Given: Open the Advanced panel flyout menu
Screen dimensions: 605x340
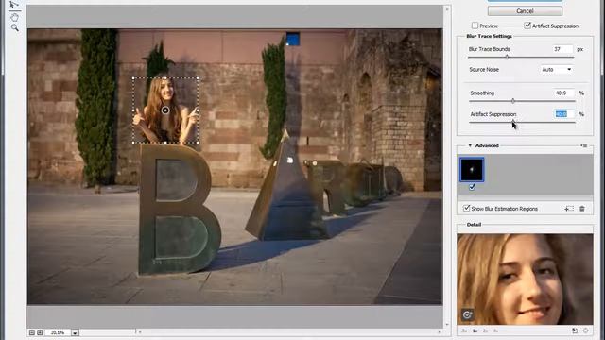Looking at the screenshot, I should tap(584, 145).
